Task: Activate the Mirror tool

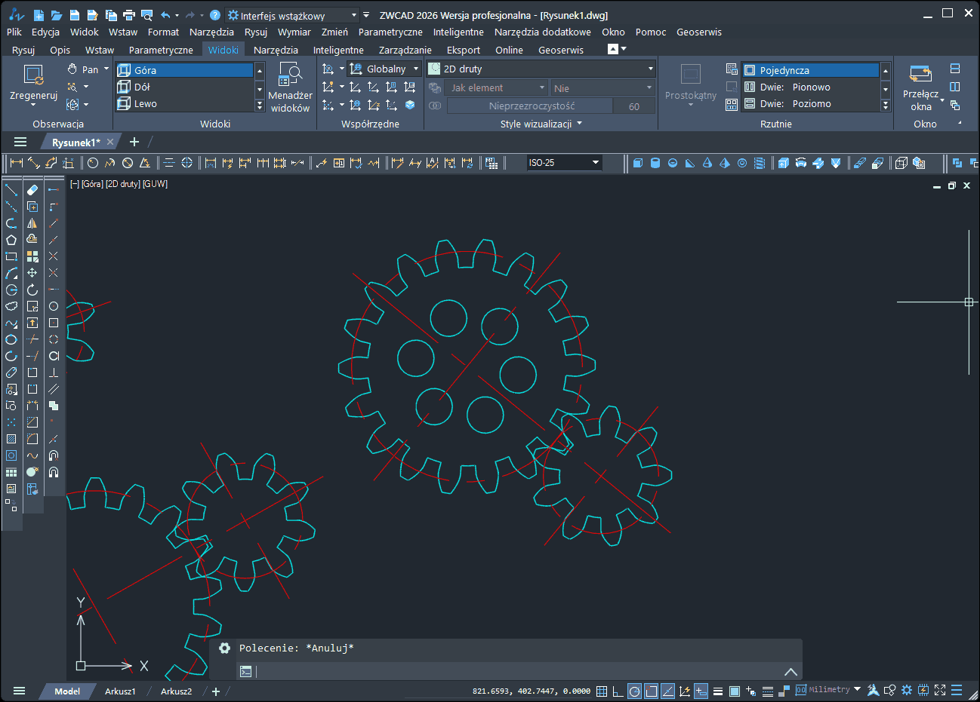Action: pyautogui.click(x=32, y=223)
